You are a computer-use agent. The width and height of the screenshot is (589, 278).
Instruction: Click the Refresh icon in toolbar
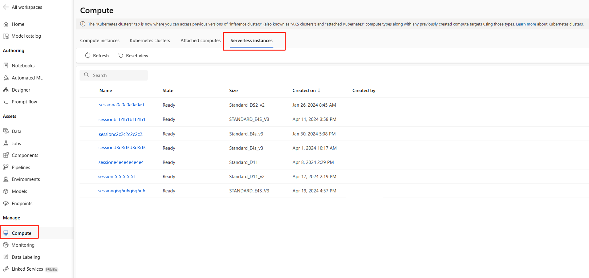point(88,55)
